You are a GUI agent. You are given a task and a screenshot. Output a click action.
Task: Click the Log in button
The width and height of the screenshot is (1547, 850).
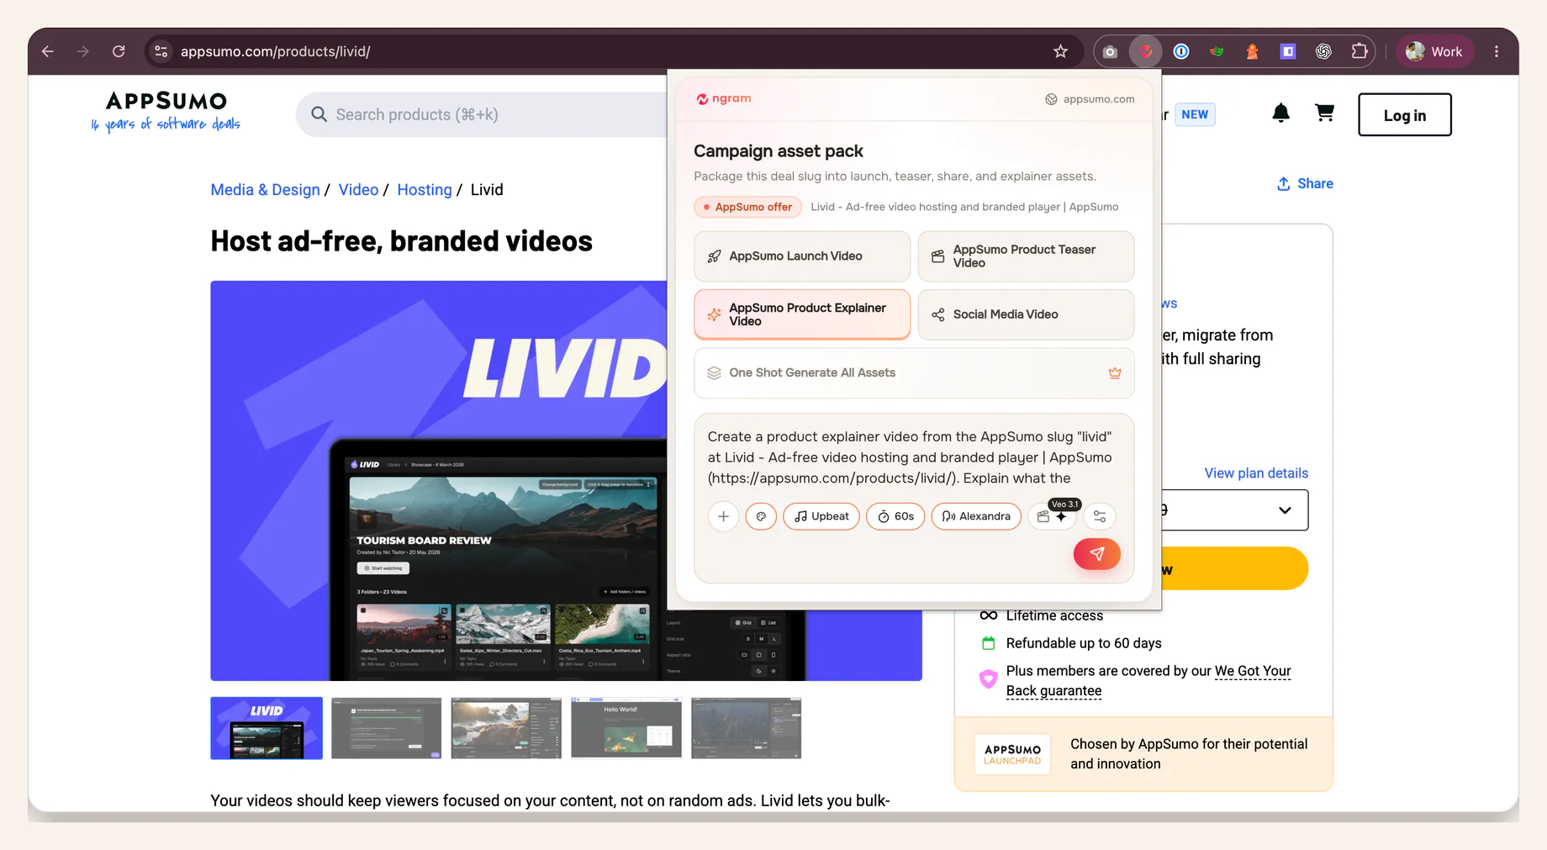[x=1404, y=115]
